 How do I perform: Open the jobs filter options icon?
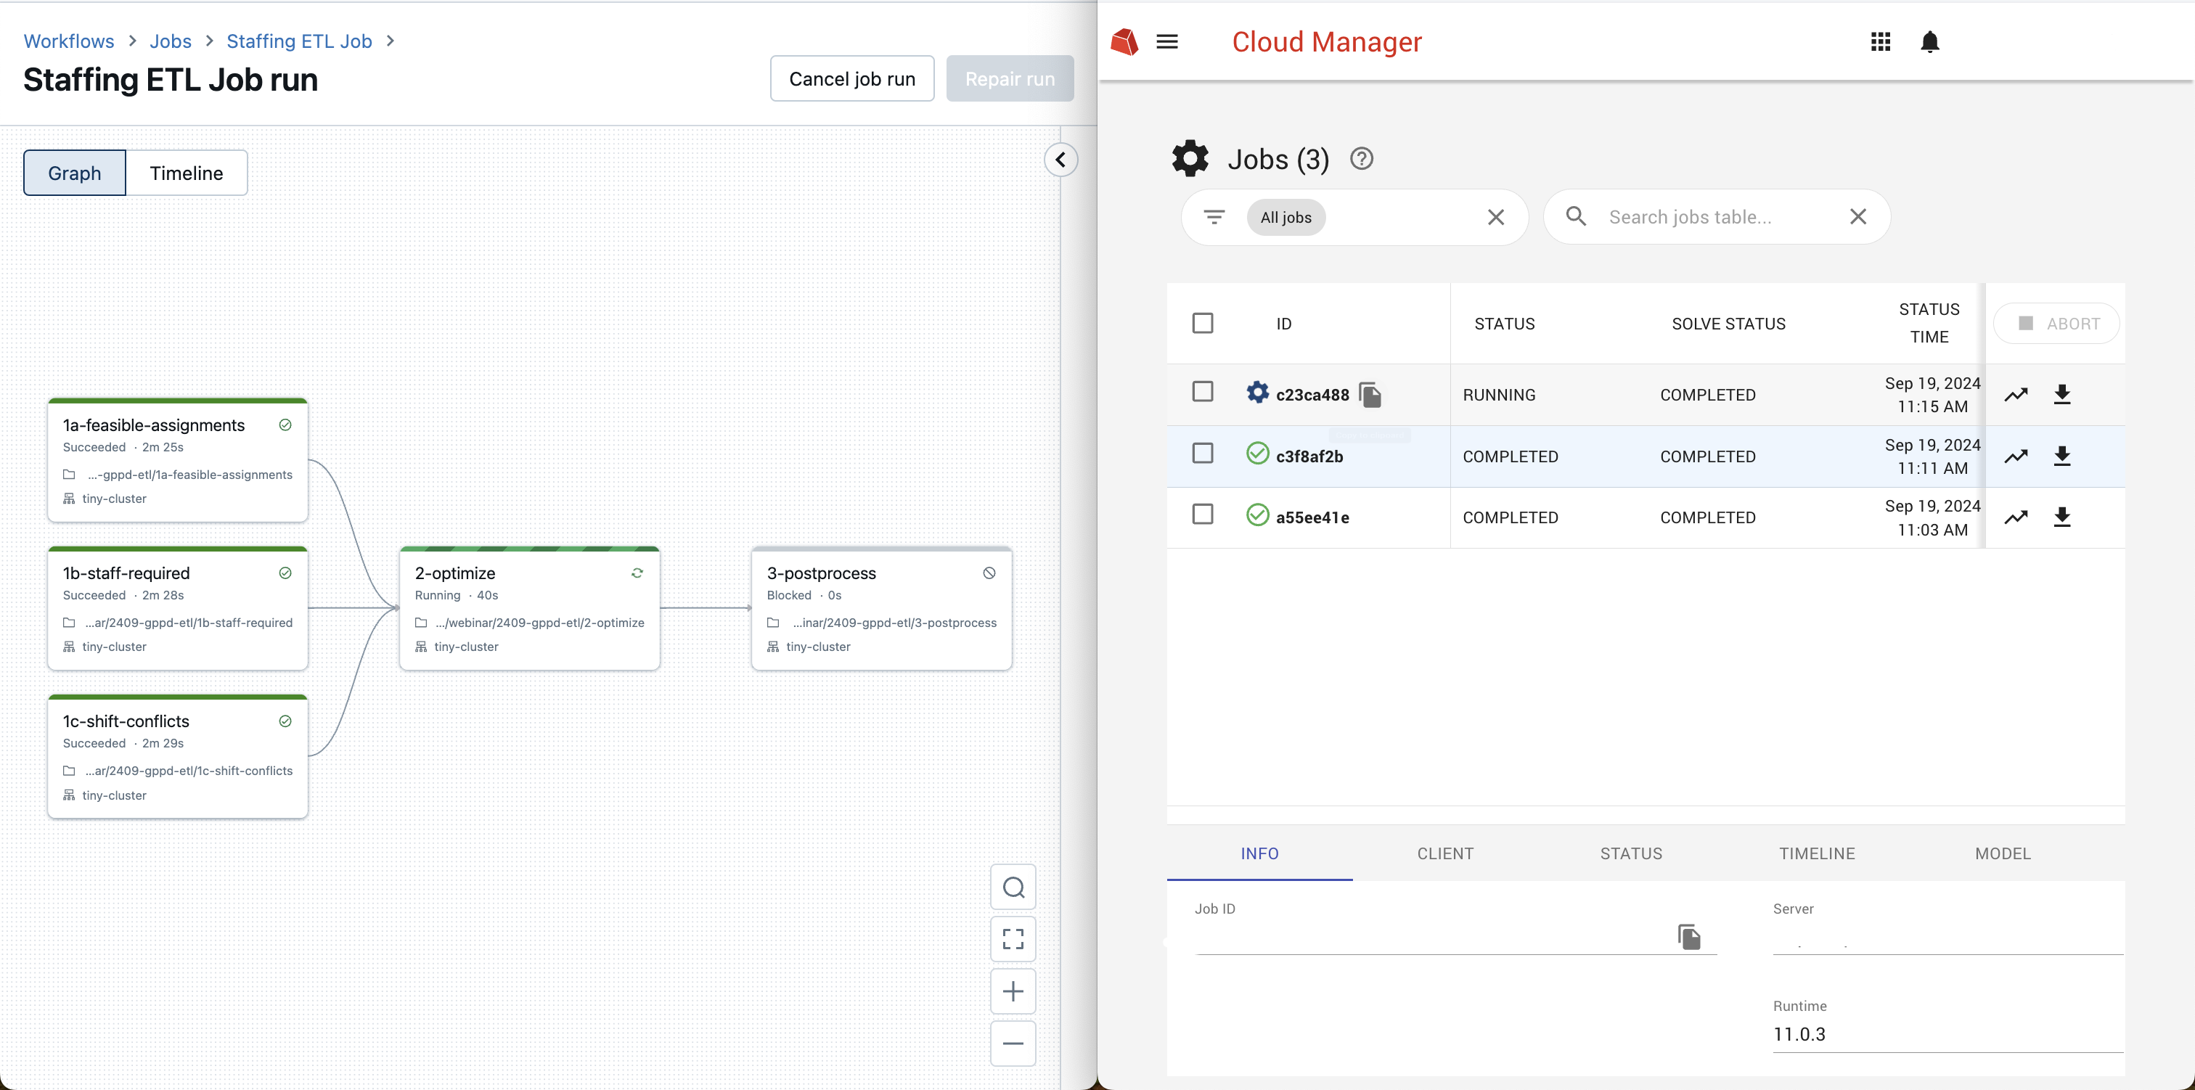click(x=1214, y=217)
